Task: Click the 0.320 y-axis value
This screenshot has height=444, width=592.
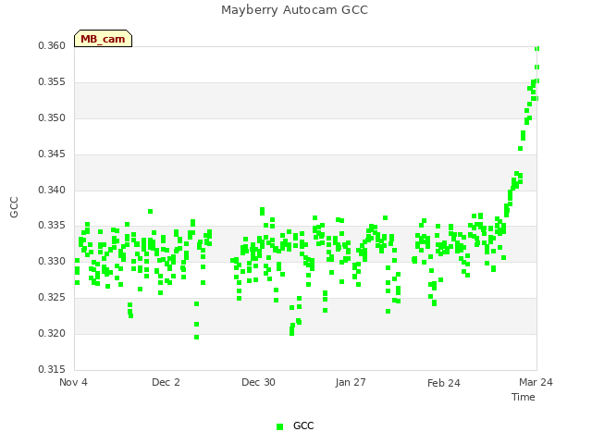Action: pos(52,333)
